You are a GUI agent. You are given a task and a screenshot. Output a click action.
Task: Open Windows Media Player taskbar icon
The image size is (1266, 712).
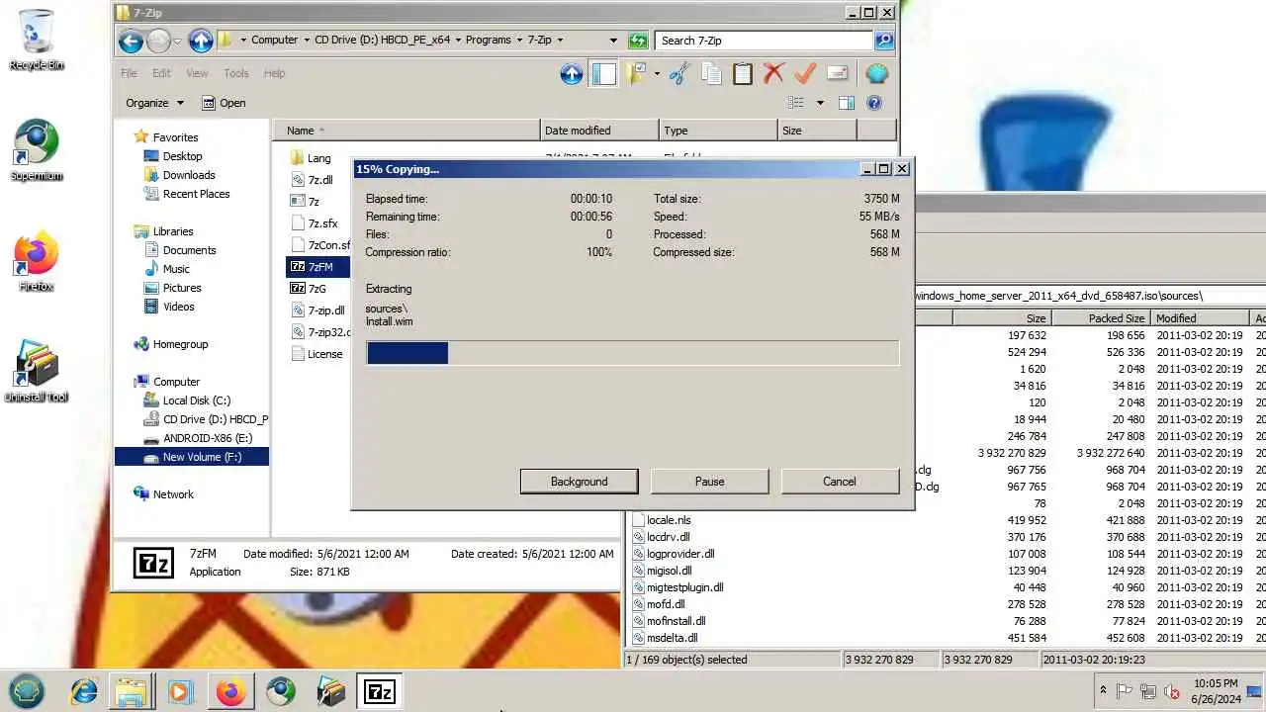pyautogui.click(x=180, y=691)
